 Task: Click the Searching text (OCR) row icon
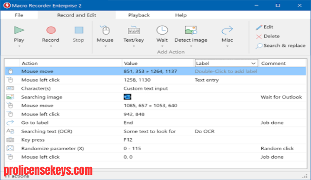[10, 131]
